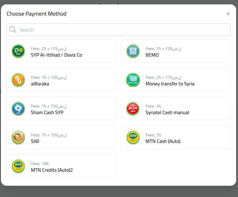This screenshot has width=238, height=197.
Task: Select Money transfer to Syria option
Action: (176, 80)
